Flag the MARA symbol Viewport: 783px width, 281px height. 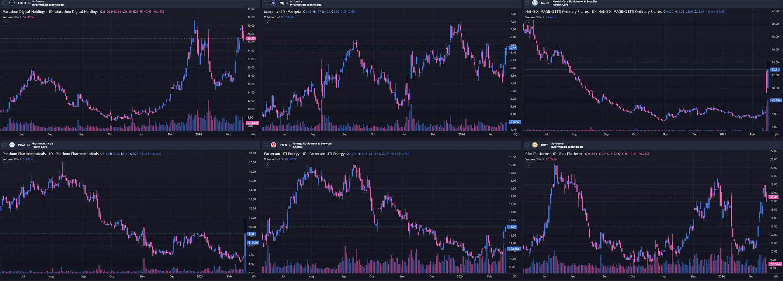29,3
